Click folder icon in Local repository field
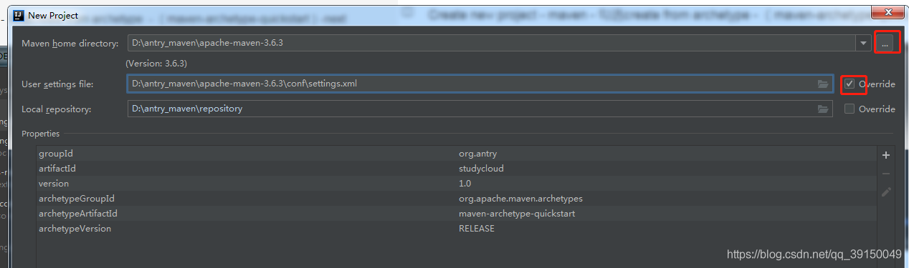Screen dimensions: 909x268 823,109
